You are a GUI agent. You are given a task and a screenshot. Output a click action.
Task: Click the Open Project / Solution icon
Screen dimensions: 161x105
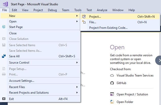112,94
